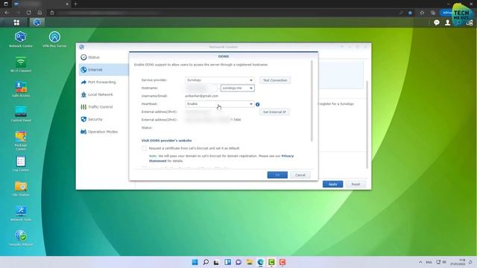Viewport: 477px width, 268px height.
Task: Open the user account options icon
Action: click(x=447, y=22)
